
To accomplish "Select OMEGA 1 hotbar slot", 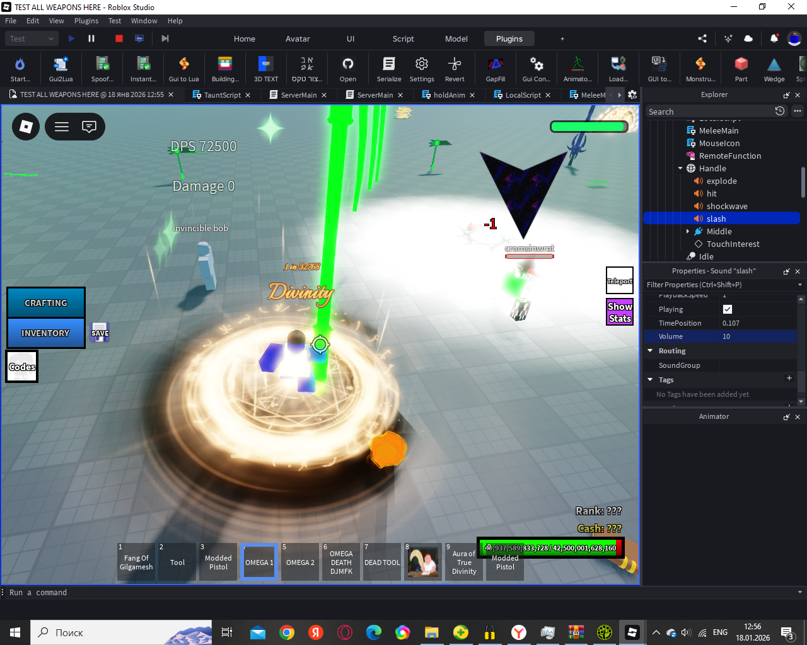I will pos(259,562).
